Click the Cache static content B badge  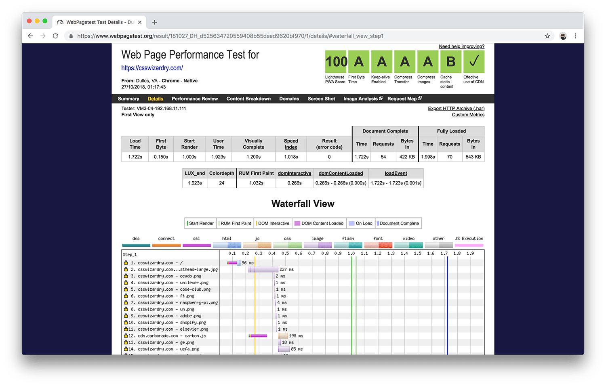(x=451, y=62)
